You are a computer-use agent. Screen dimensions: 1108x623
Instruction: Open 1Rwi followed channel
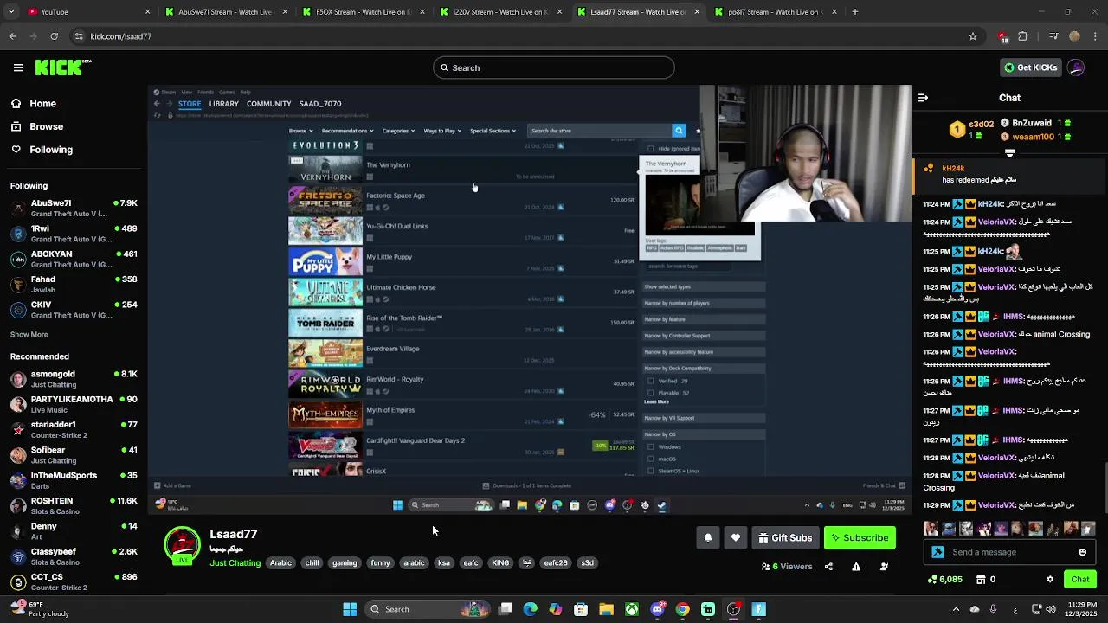pyautogui.click(x=73, y=234)
